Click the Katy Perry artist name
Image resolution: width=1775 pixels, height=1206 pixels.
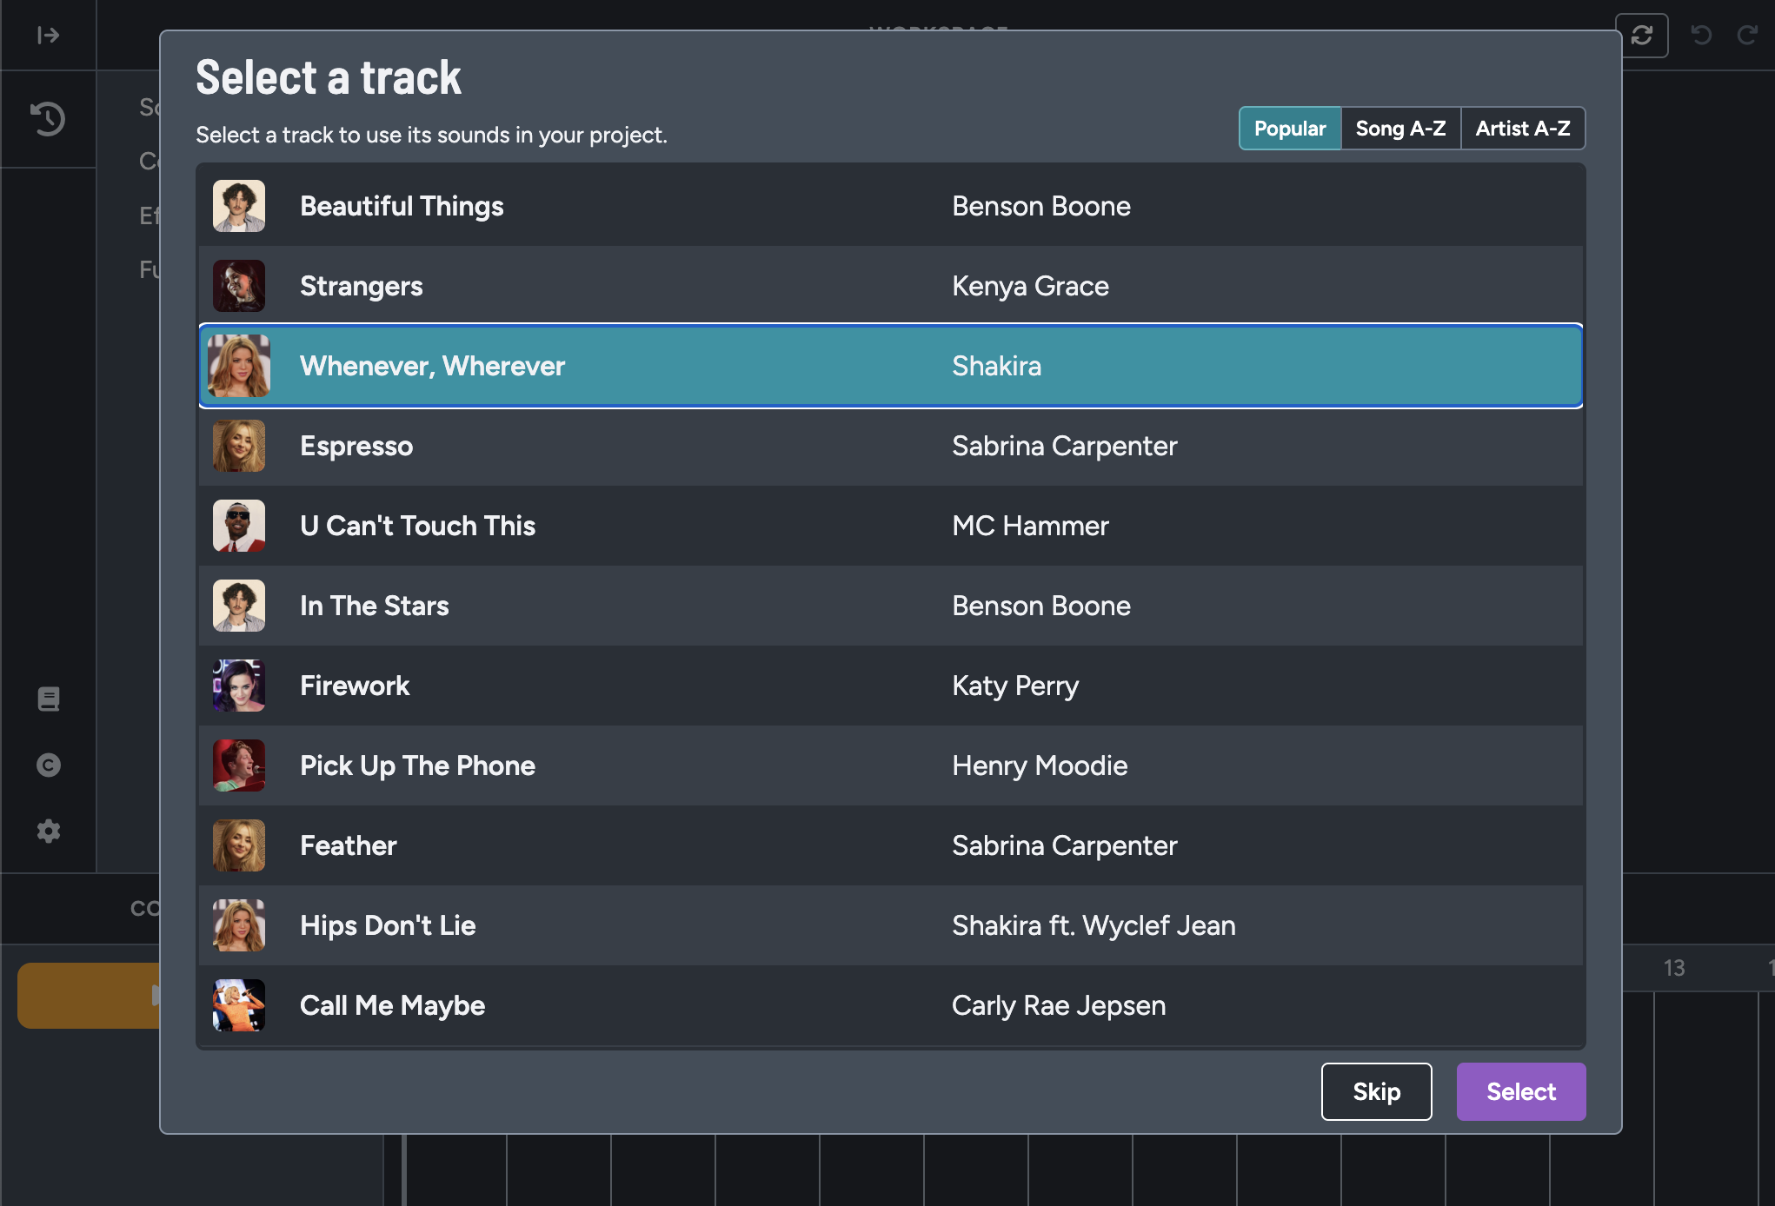pos(1015,686)
